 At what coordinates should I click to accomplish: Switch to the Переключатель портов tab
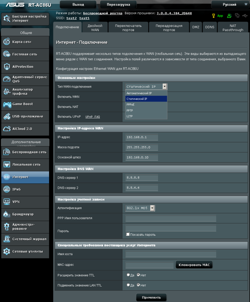pyautogui.click(x=128, y=28)
